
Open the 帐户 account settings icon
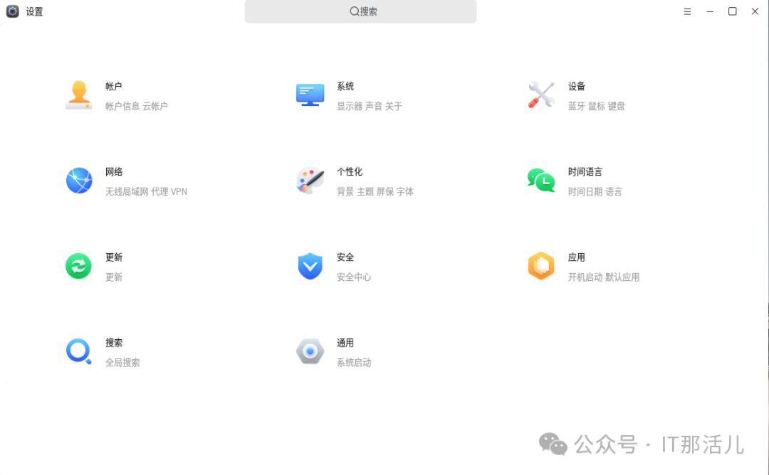click(79, 95)
